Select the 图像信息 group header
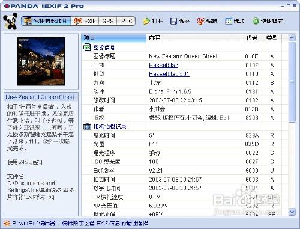Screen dimensions: 300x229 point(104,47)
